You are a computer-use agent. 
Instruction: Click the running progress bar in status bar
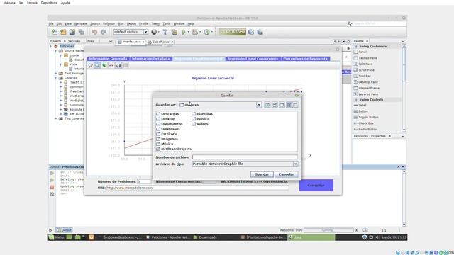[x=328, y=230]
